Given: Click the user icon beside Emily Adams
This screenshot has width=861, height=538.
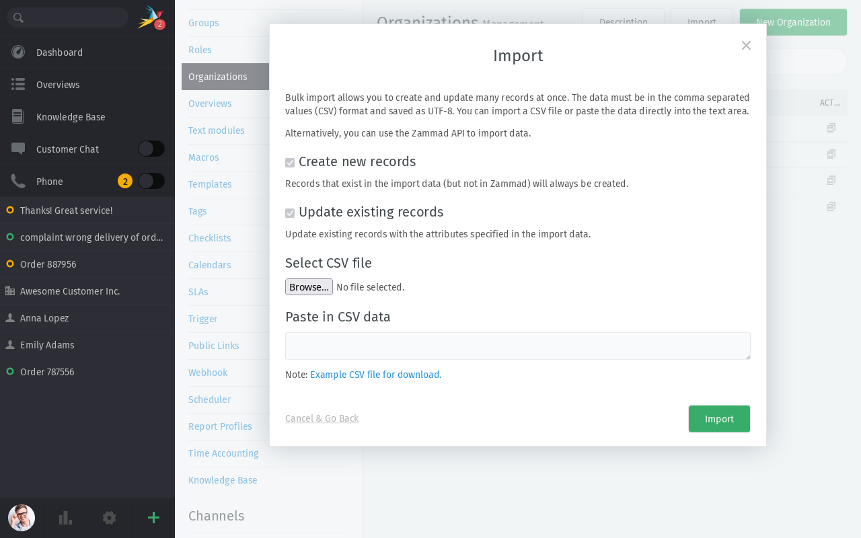Looking at the screenshot, I should coord(10,345).
